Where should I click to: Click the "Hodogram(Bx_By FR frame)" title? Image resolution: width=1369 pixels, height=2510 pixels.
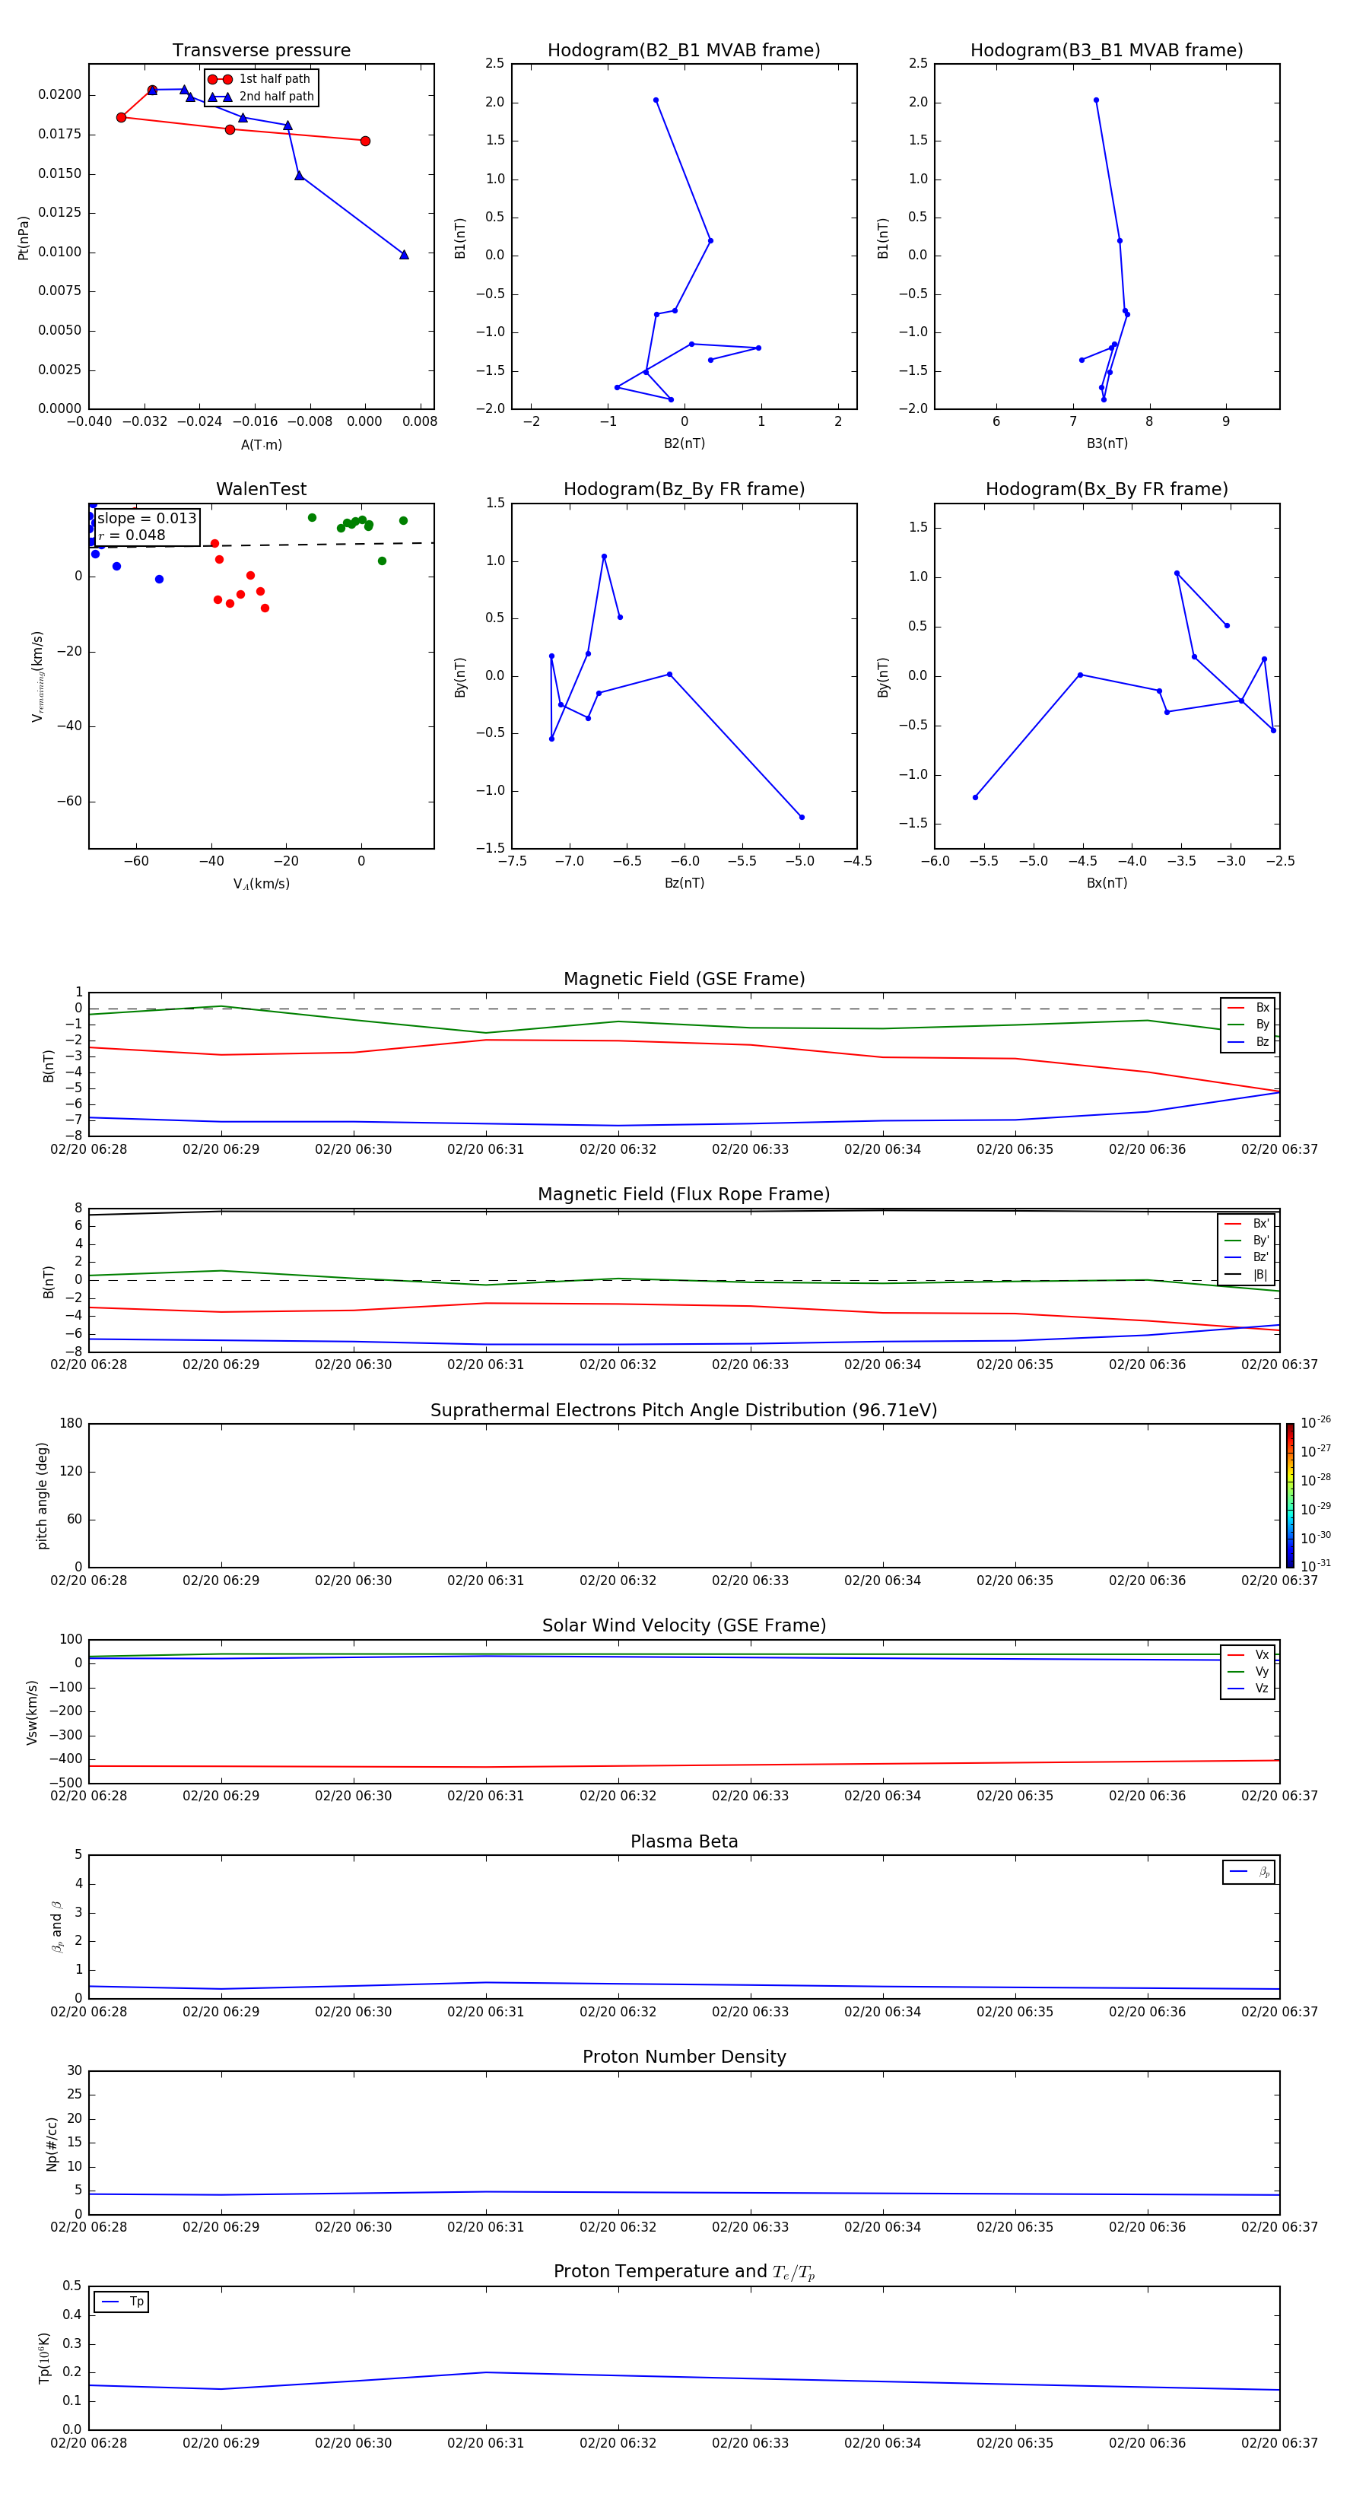point(1107,489)
